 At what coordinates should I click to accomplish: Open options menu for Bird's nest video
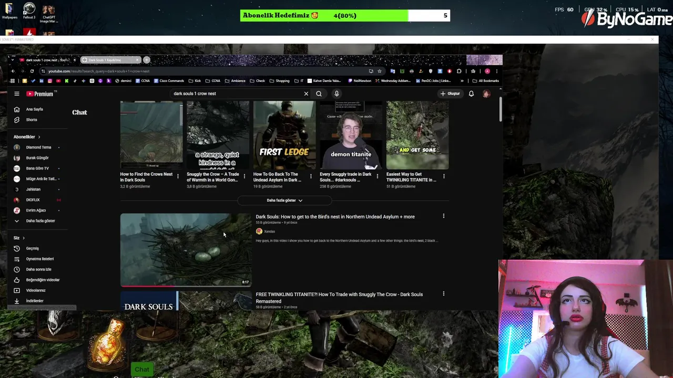pyautogui.click(x=443, y=216)
